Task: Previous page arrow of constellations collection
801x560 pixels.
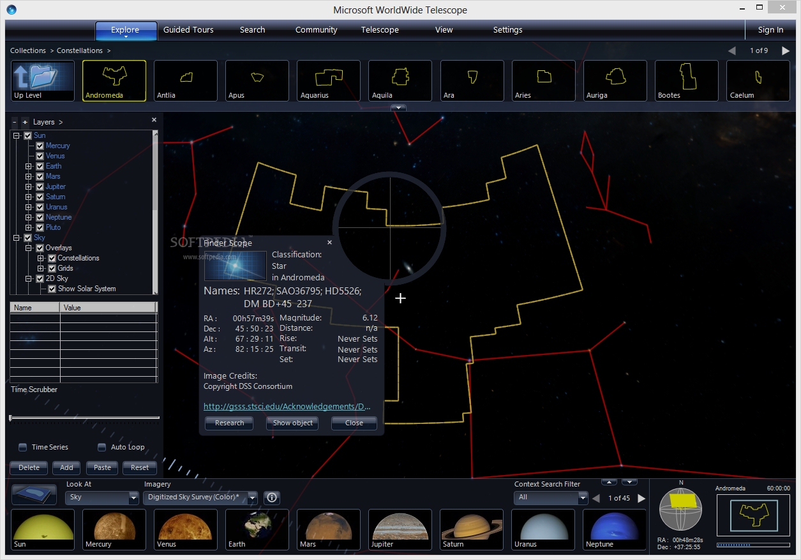Action: [x=732, y=50]
